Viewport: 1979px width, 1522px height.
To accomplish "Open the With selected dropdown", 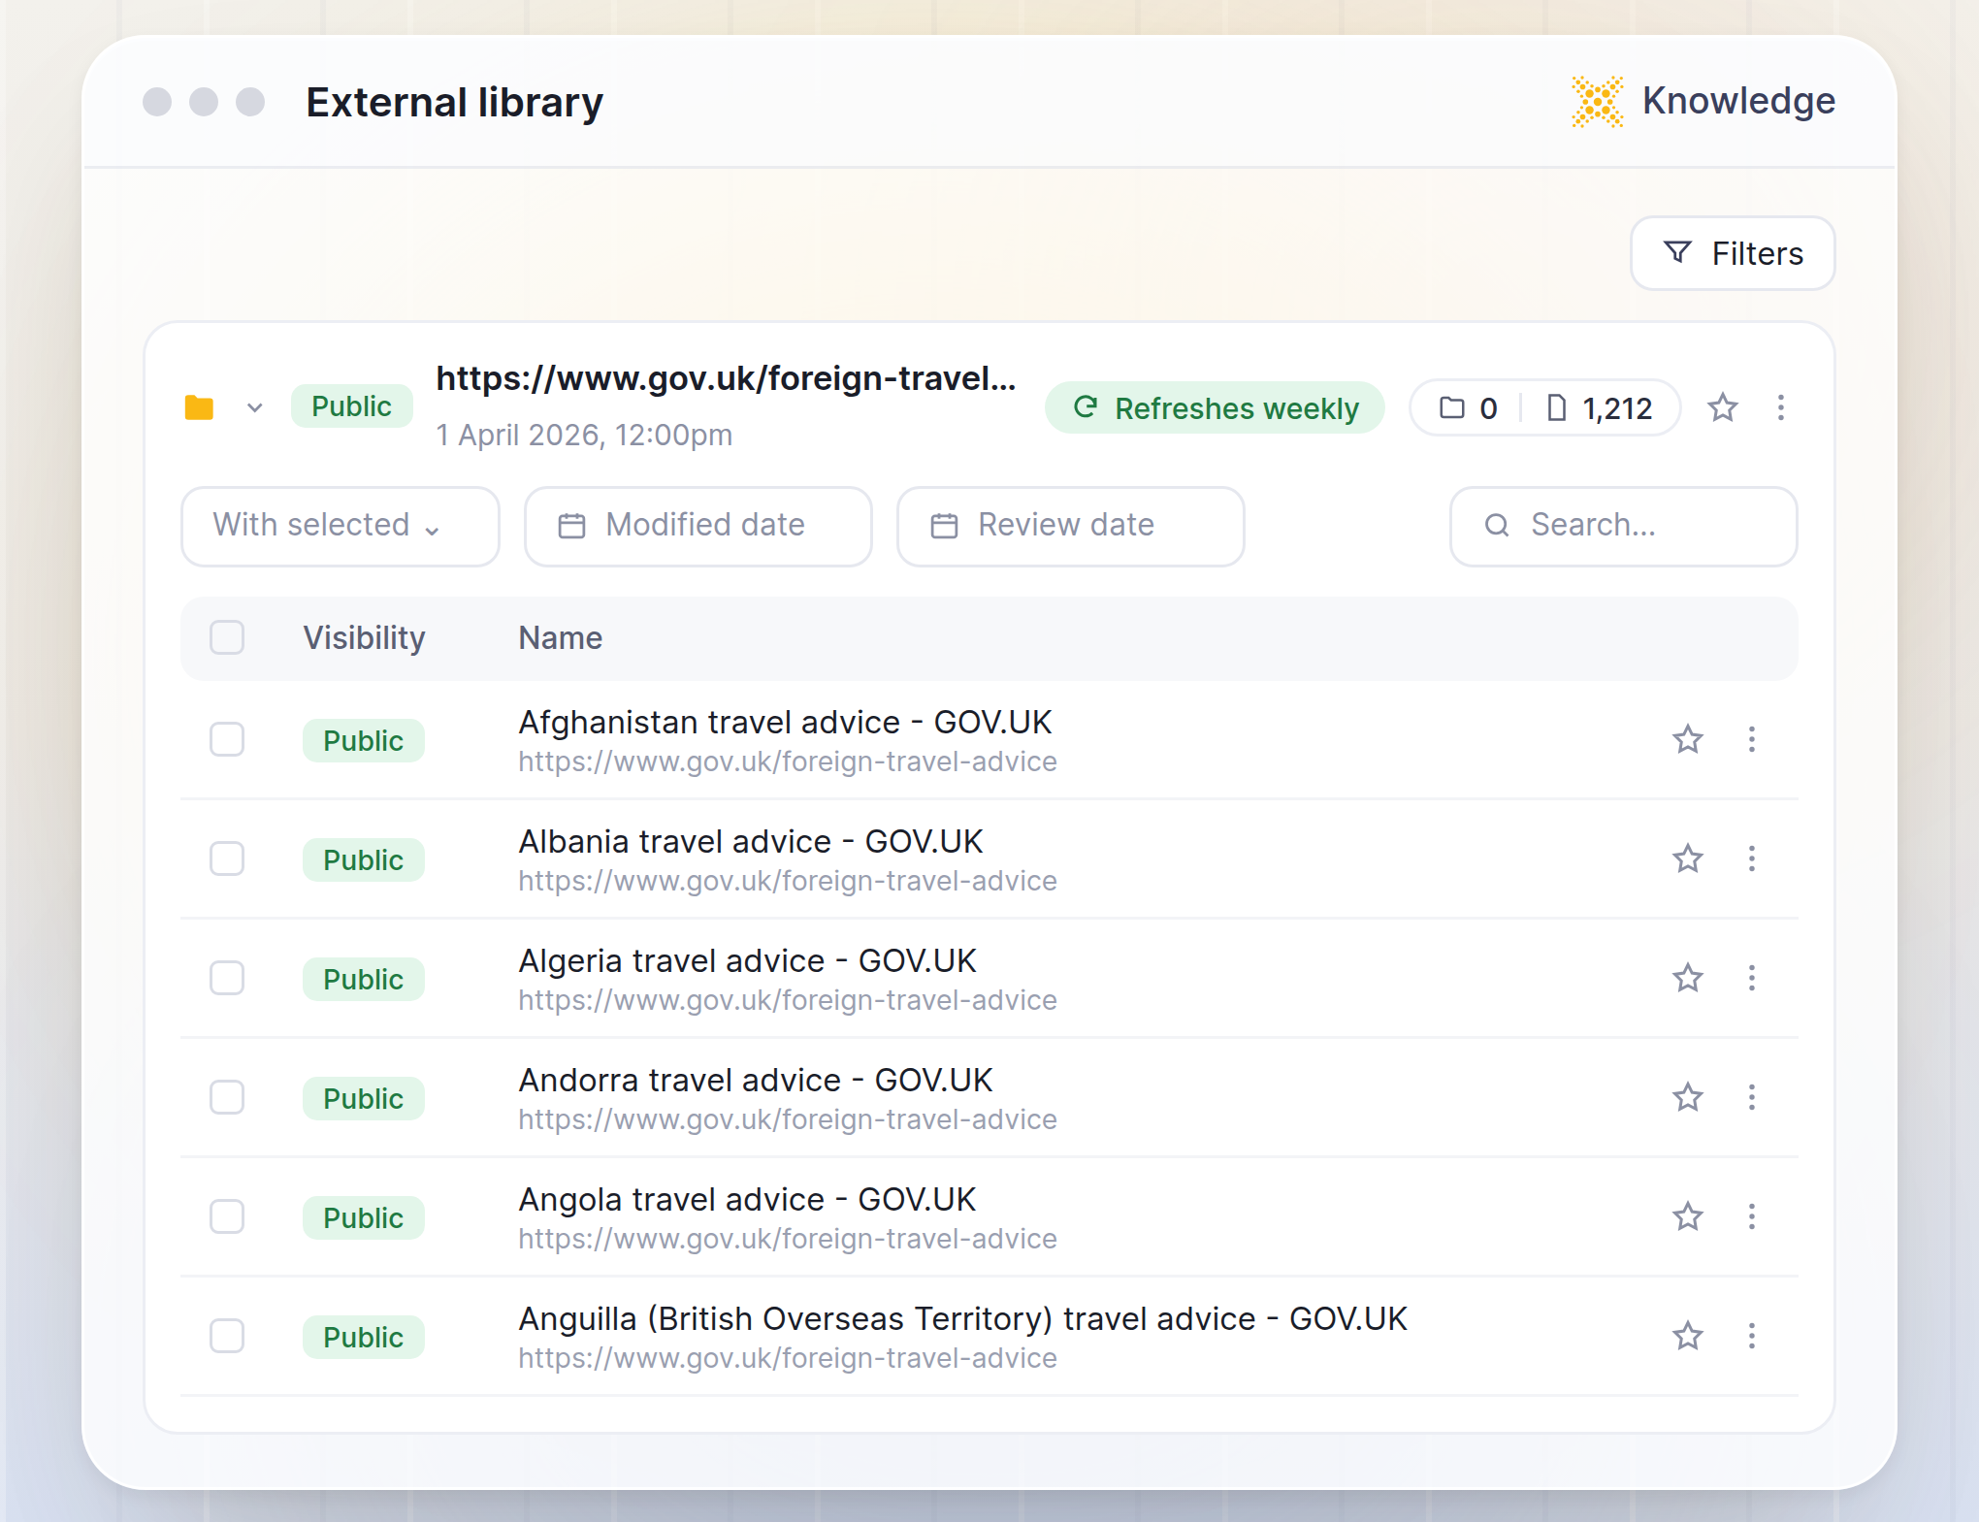I will pyautogui.click(x=341, y=526).
